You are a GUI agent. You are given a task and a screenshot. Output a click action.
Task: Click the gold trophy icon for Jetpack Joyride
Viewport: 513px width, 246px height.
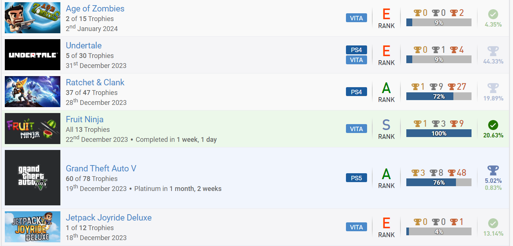(x=417, y=222)
